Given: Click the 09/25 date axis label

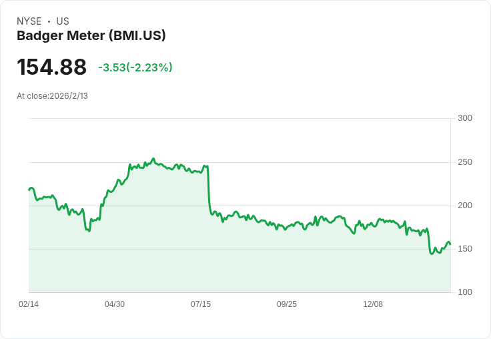Looking at the screenshot, I should tap(287, 304).
